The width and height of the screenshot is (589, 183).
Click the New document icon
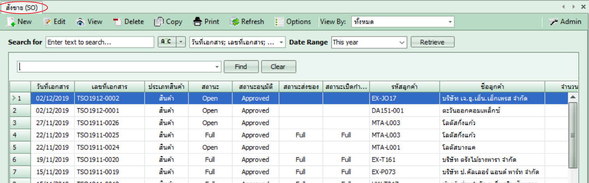(x=11, y=22)
